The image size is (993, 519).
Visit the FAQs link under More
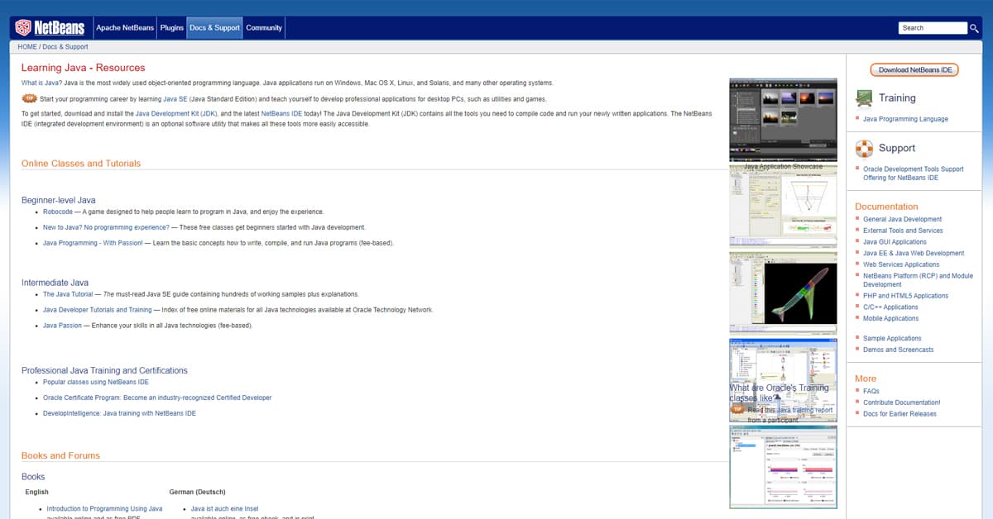[871, 391]
